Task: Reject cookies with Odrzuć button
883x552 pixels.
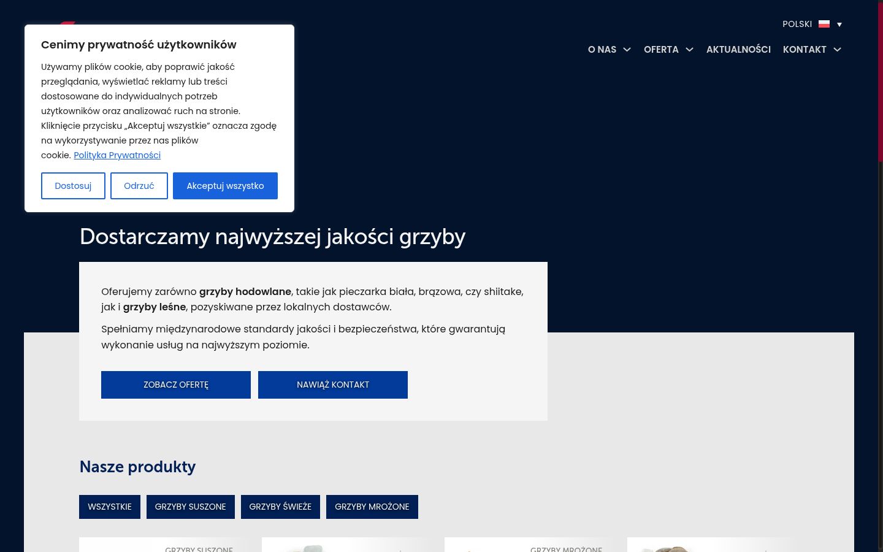Action: tap(139, 186)
